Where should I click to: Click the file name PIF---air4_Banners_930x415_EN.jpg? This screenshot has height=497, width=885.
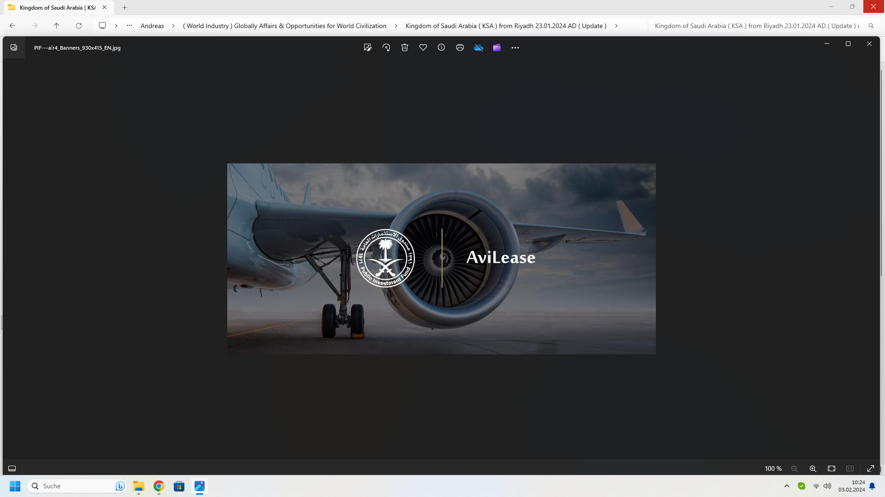tap(77, 47)
